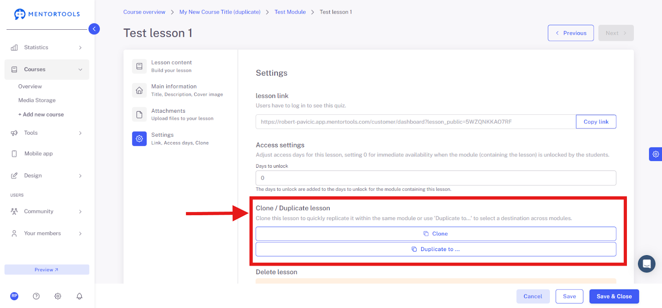The height and width of the screenshot is (308, 662).
Task: Click the Lesson content document icon
Action: (x=139, y=66)
